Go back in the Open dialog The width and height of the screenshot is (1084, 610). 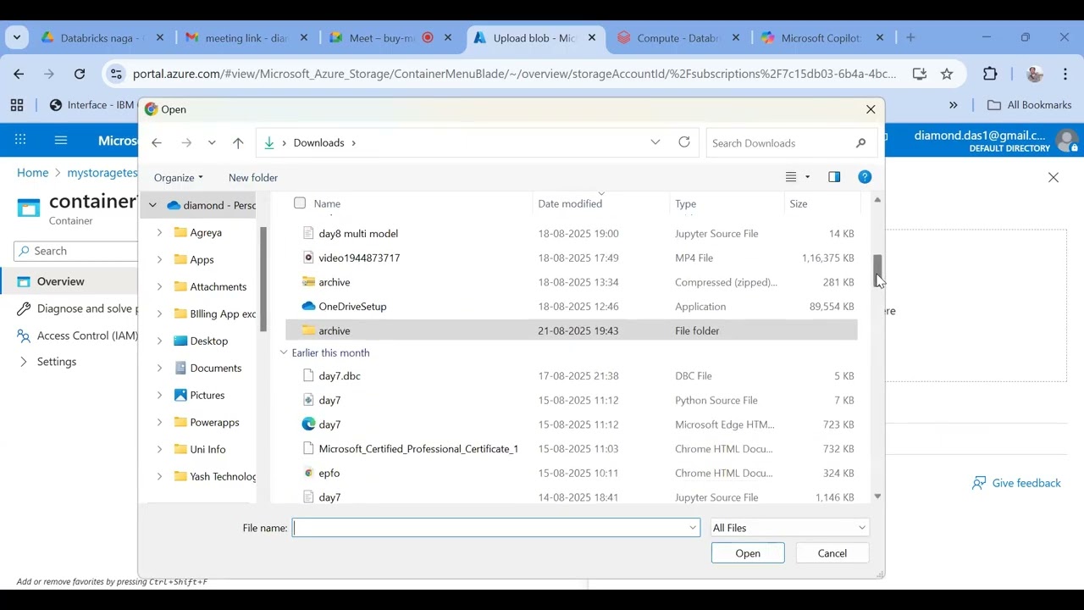coord(157,143)
